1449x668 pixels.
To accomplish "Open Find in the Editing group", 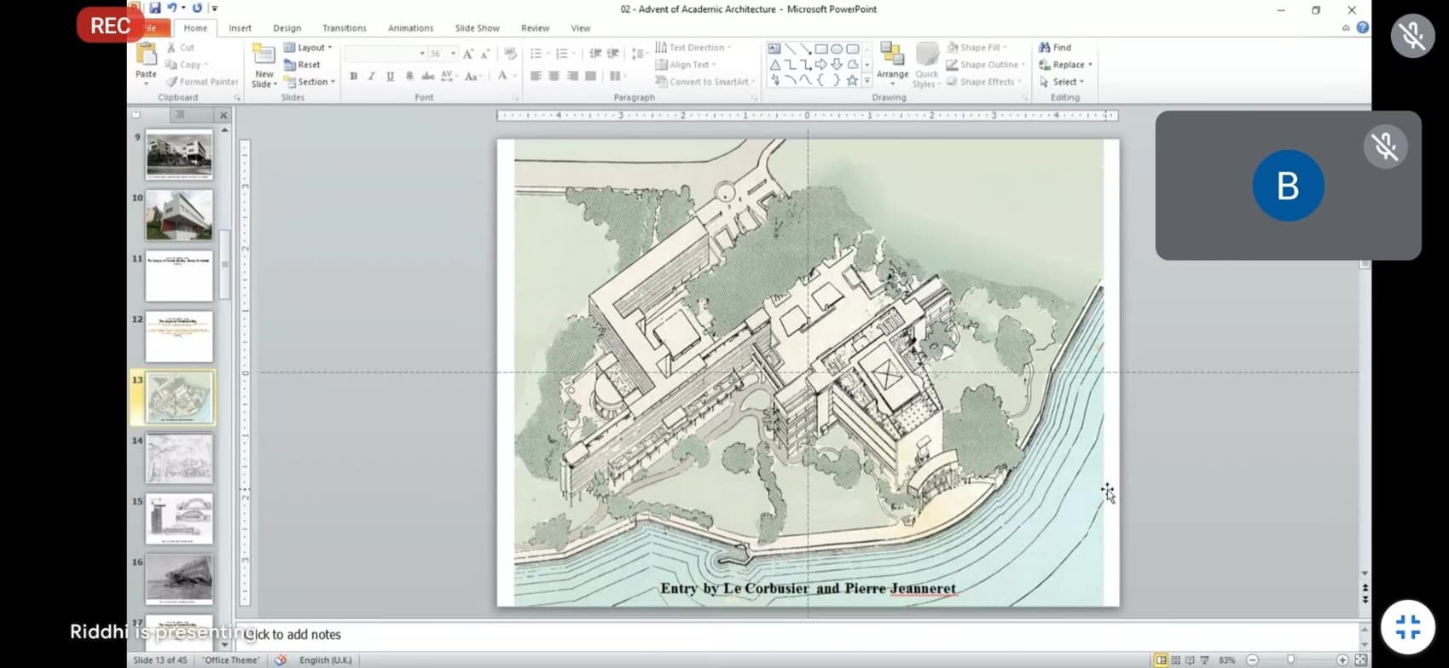I will pyautogui.click(x=1055, y=48).
